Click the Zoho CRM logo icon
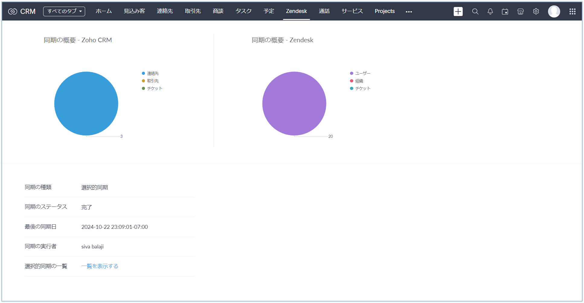Screen dimensions: 584x303 (x=13, y=11)
